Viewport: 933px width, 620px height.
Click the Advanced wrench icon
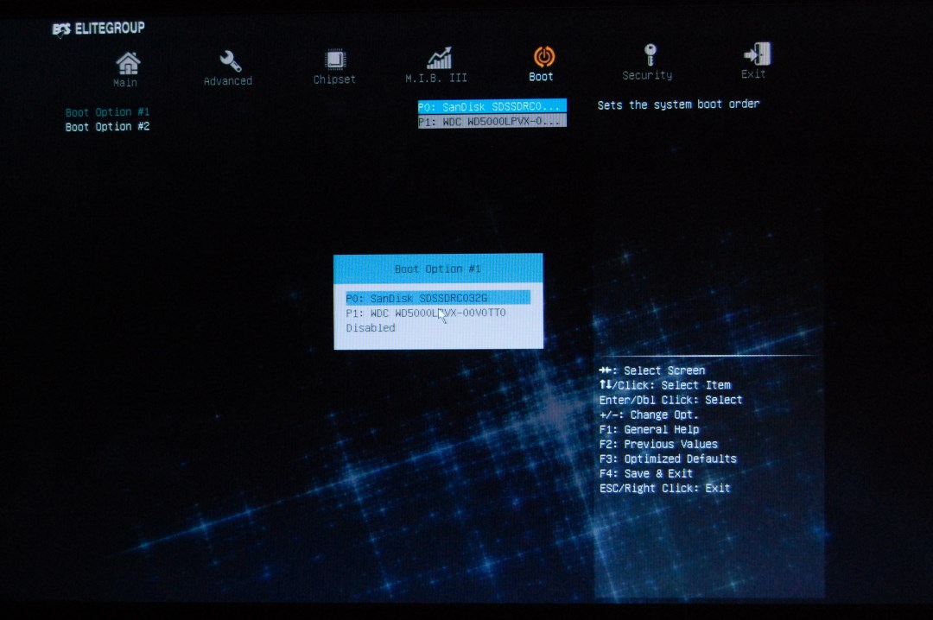pyautogui.click(x=230, y=60)
